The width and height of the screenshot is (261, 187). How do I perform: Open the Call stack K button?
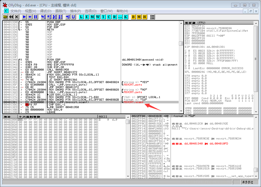coord(126,17)
